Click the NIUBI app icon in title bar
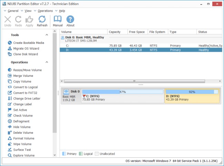 [4, 4]
